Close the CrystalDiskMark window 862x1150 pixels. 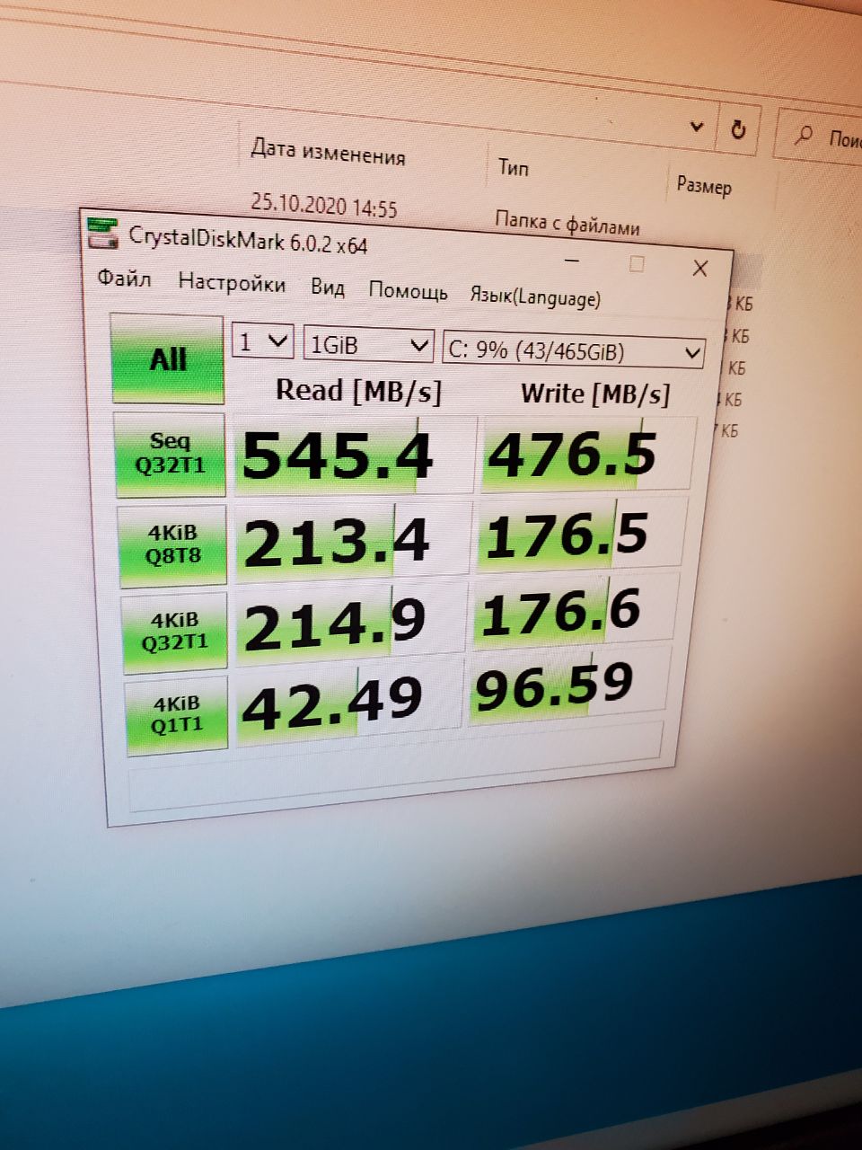(700, 268)
